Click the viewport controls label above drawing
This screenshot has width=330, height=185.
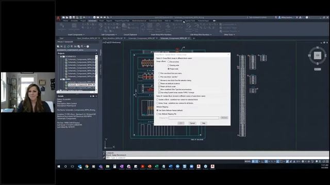coord(112,43)
